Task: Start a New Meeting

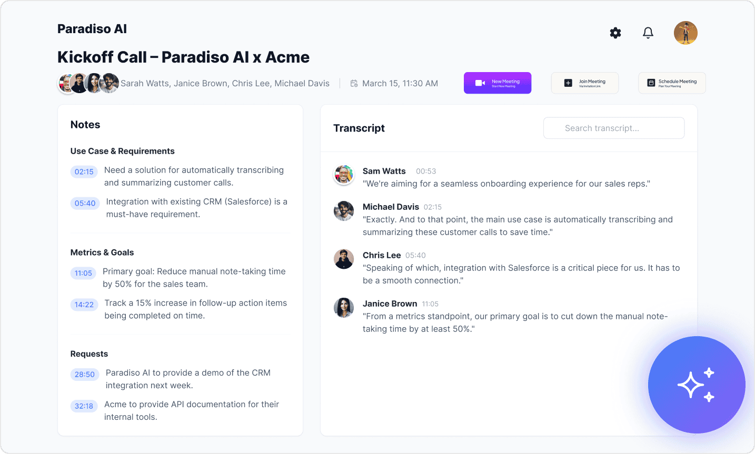Action: coord(498,83)
